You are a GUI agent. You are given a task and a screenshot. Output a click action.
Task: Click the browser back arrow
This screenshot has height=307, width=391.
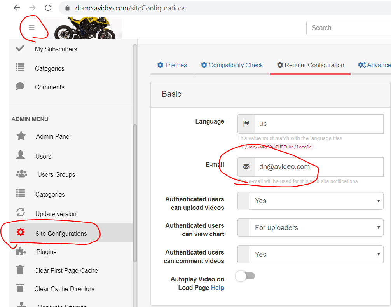click(x=17, y=8)
